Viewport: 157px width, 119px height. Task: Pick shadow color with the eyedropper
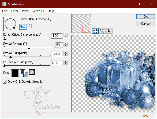(x=32, y=72)
